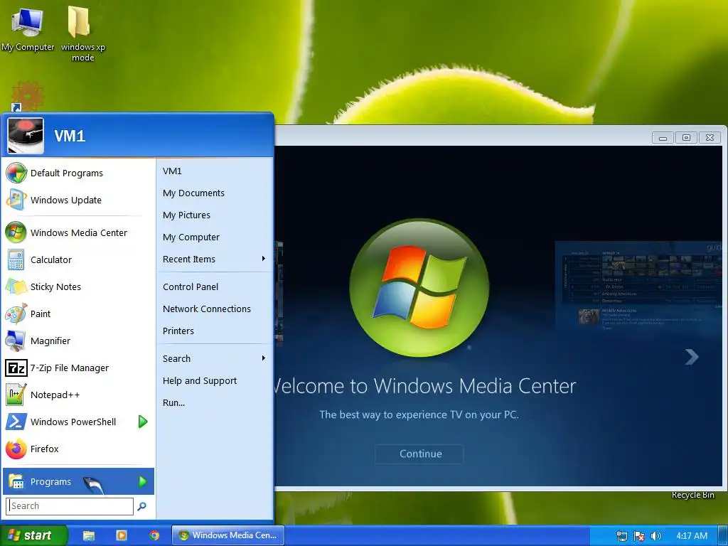This screenshot has width=728, height=546.
Task: Click the security flag tray icon
Action: click(x=639, y=536)
